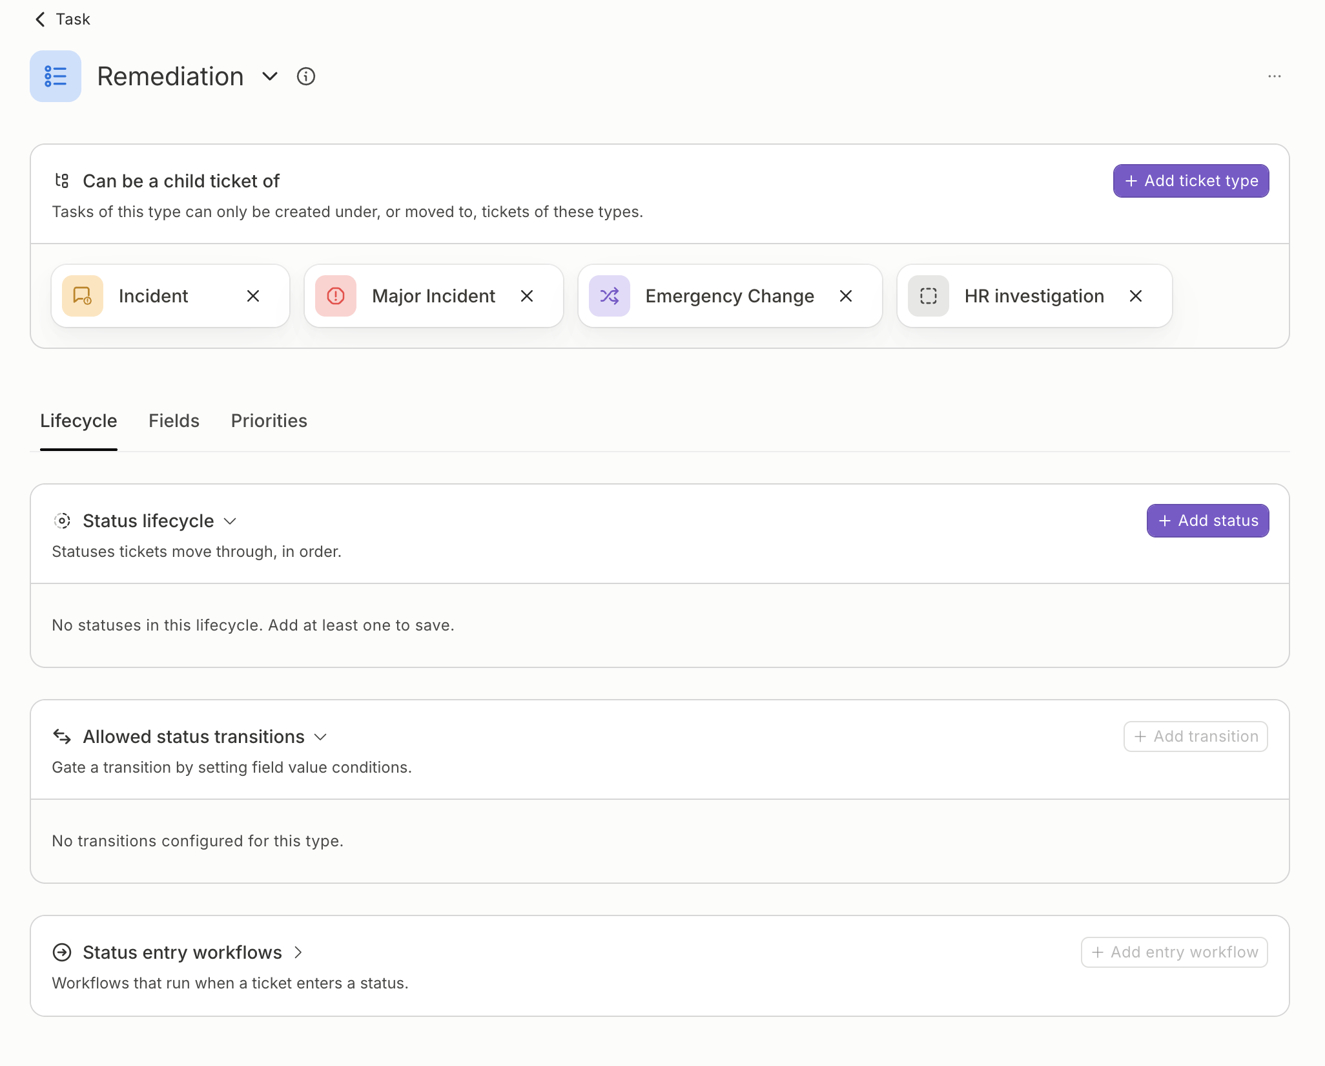This screenshot has height=1066, width=1325.
Task: Select the Emergency Change shuffle icon
Action: click(610, 296)
